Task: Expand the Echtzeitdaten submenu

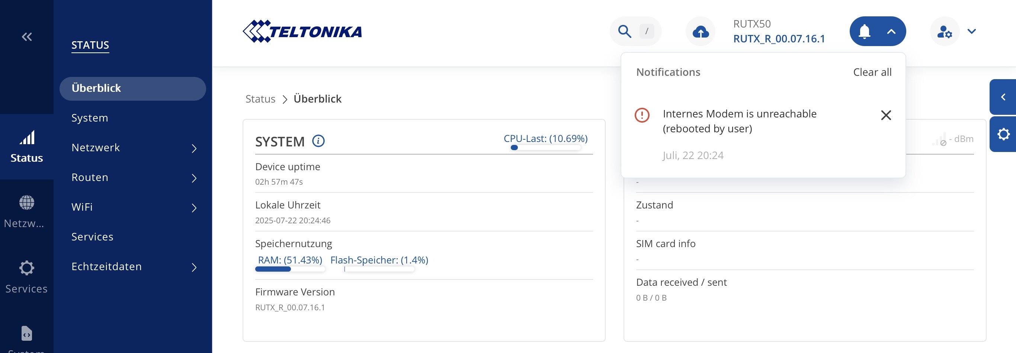Action: point(194,267)
